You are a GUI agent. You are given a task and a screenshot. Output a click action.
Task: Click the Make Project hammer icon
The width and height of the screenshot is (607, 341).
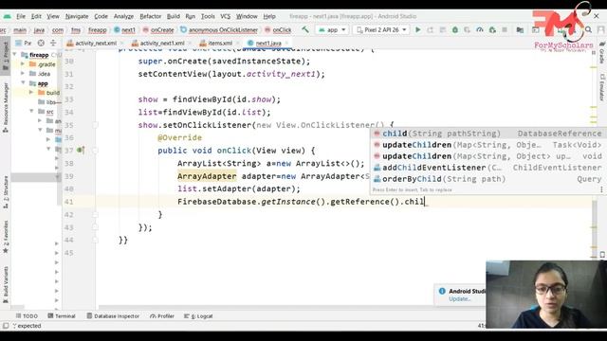(305, 29)
